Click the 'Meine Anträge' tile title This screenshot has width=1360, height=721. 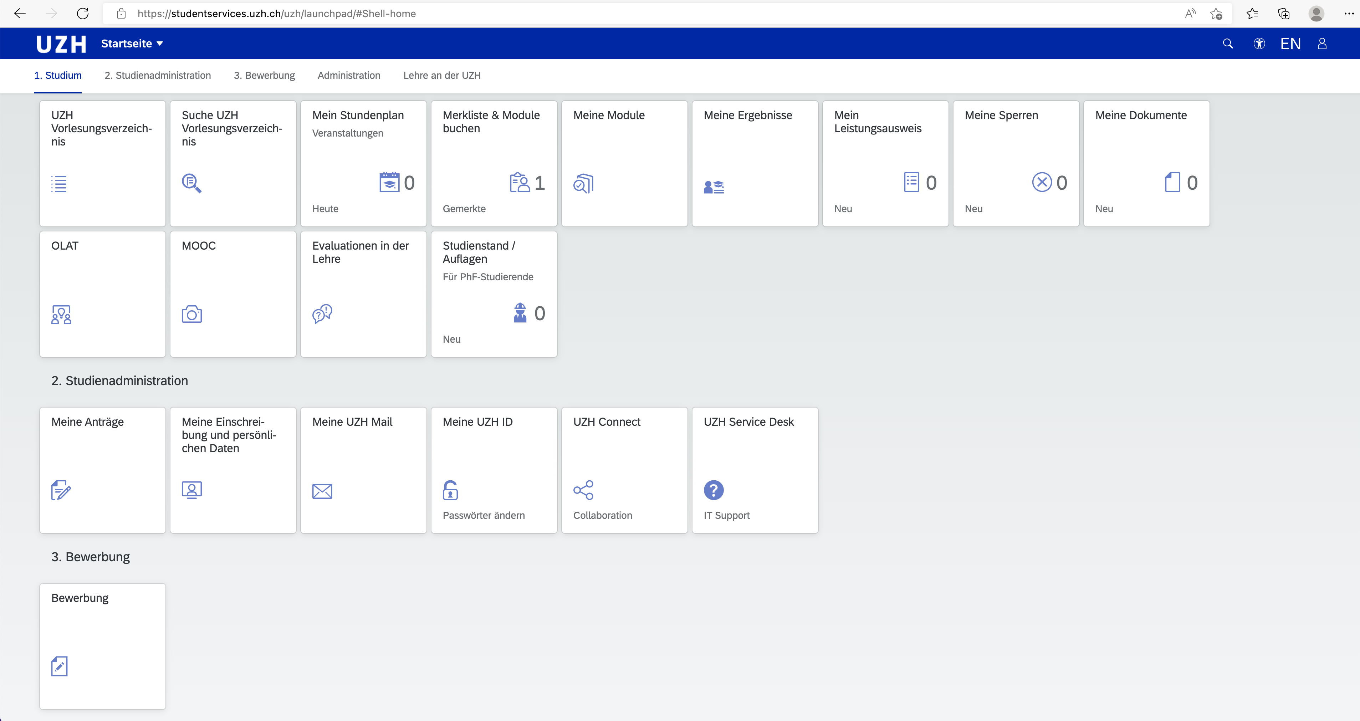tap(87, 422)
